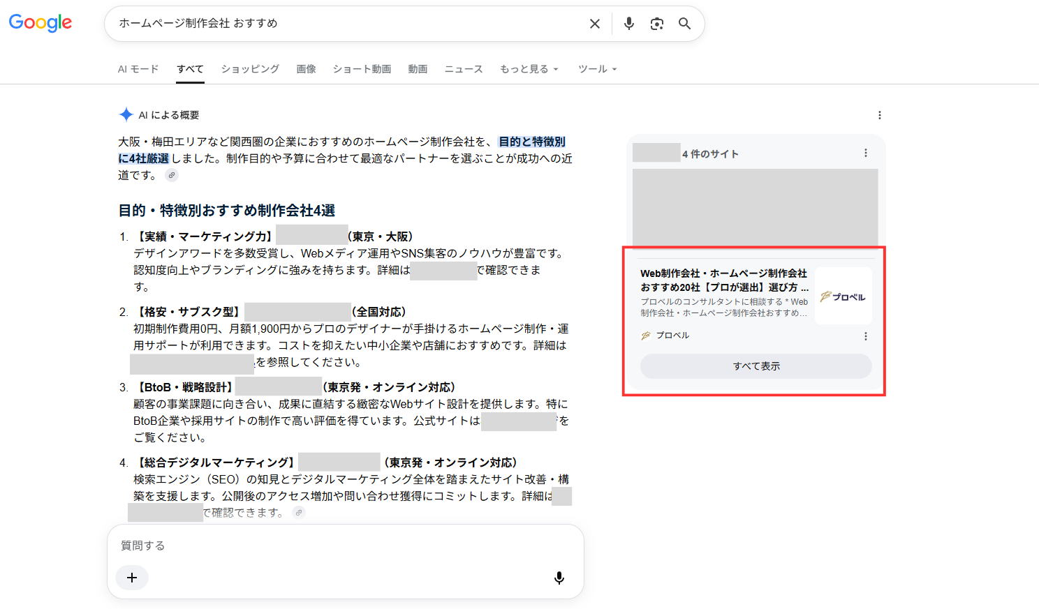Submit search with magnifier icon
Screen dimensions: 1039x609
point(685,24)
